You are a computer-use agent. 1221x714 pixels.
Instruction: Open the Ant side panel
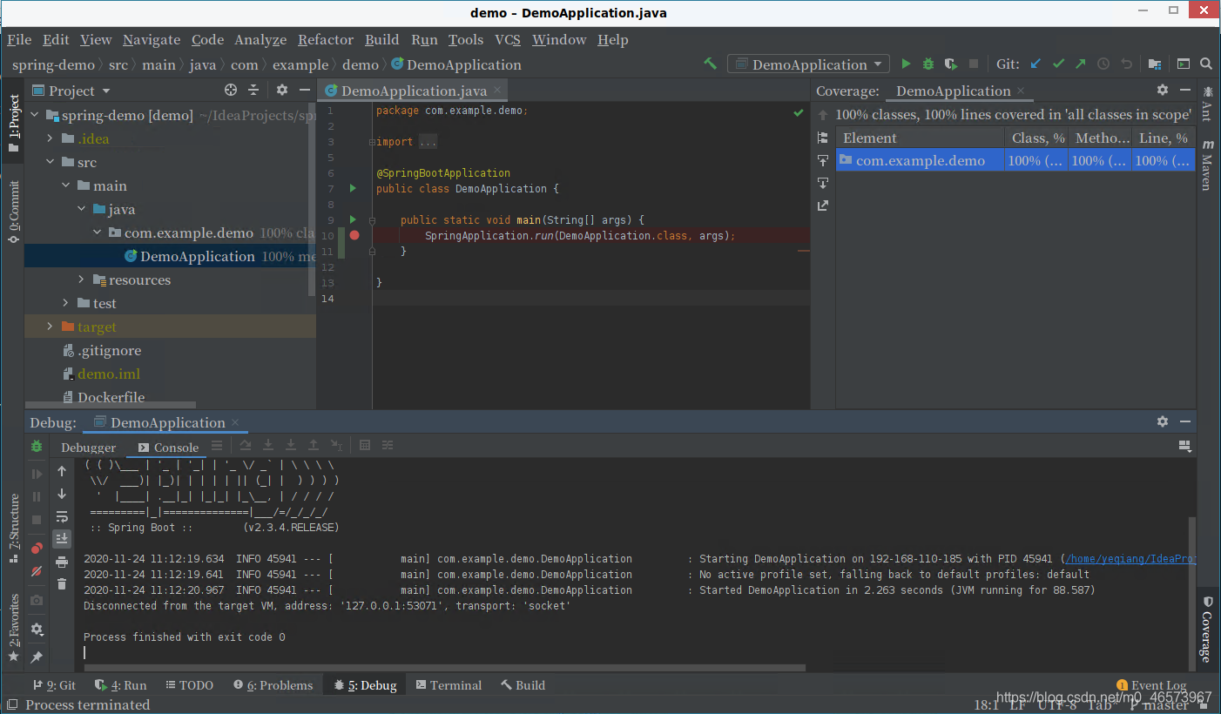[1207, 103]
